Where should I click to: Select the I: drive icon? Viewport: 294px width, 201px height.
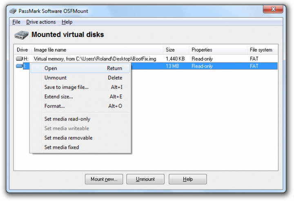(19, 66)
